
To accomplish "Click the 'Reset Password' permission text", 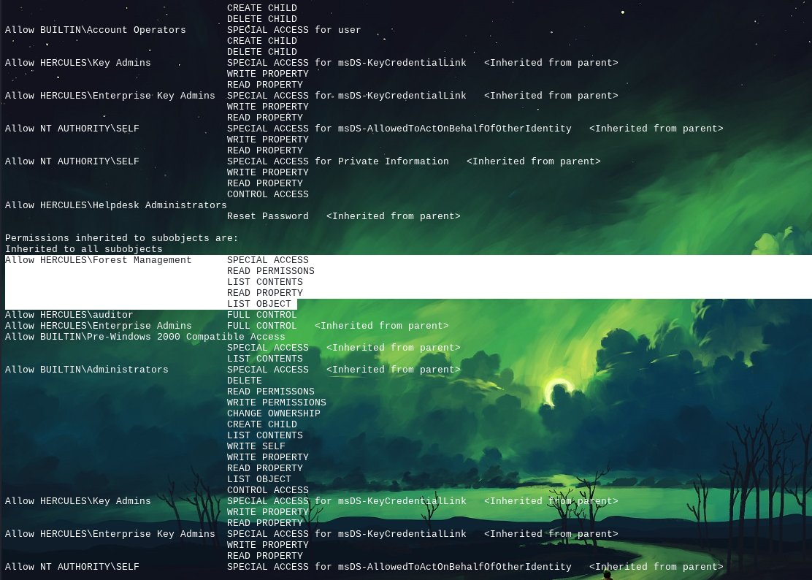I will [x=268, y=216].
